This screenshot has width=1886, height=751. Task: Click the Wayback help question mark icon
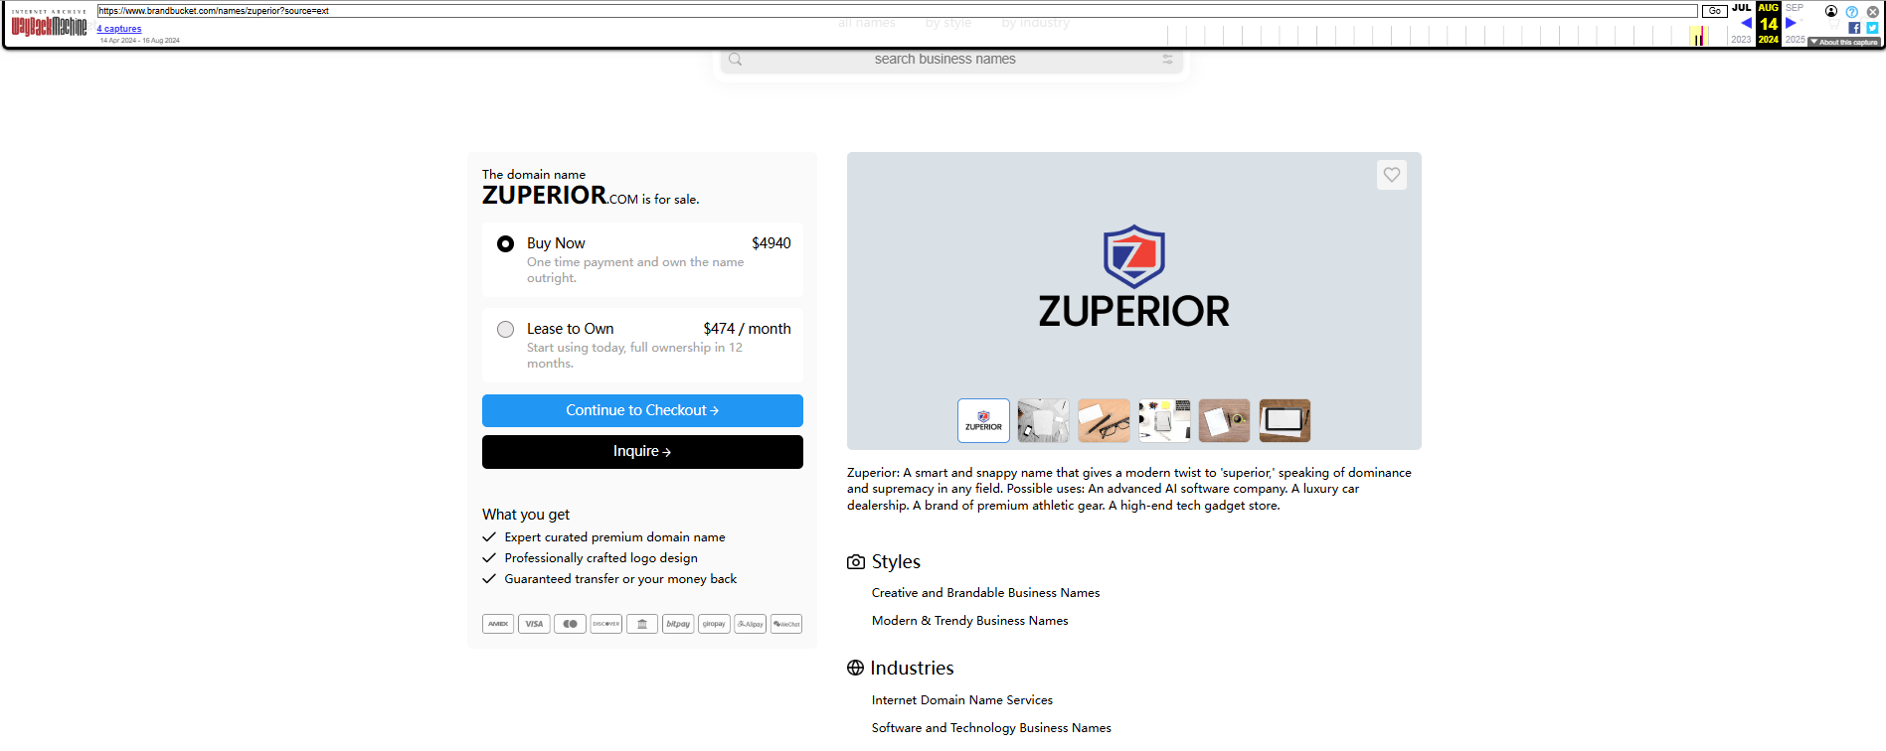[1852, 12]
